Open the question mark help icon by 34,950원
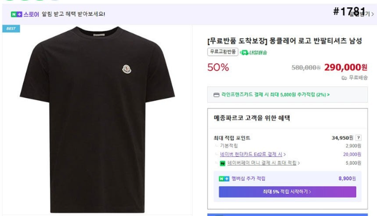377x216 pixels. [x=358, y=138]
